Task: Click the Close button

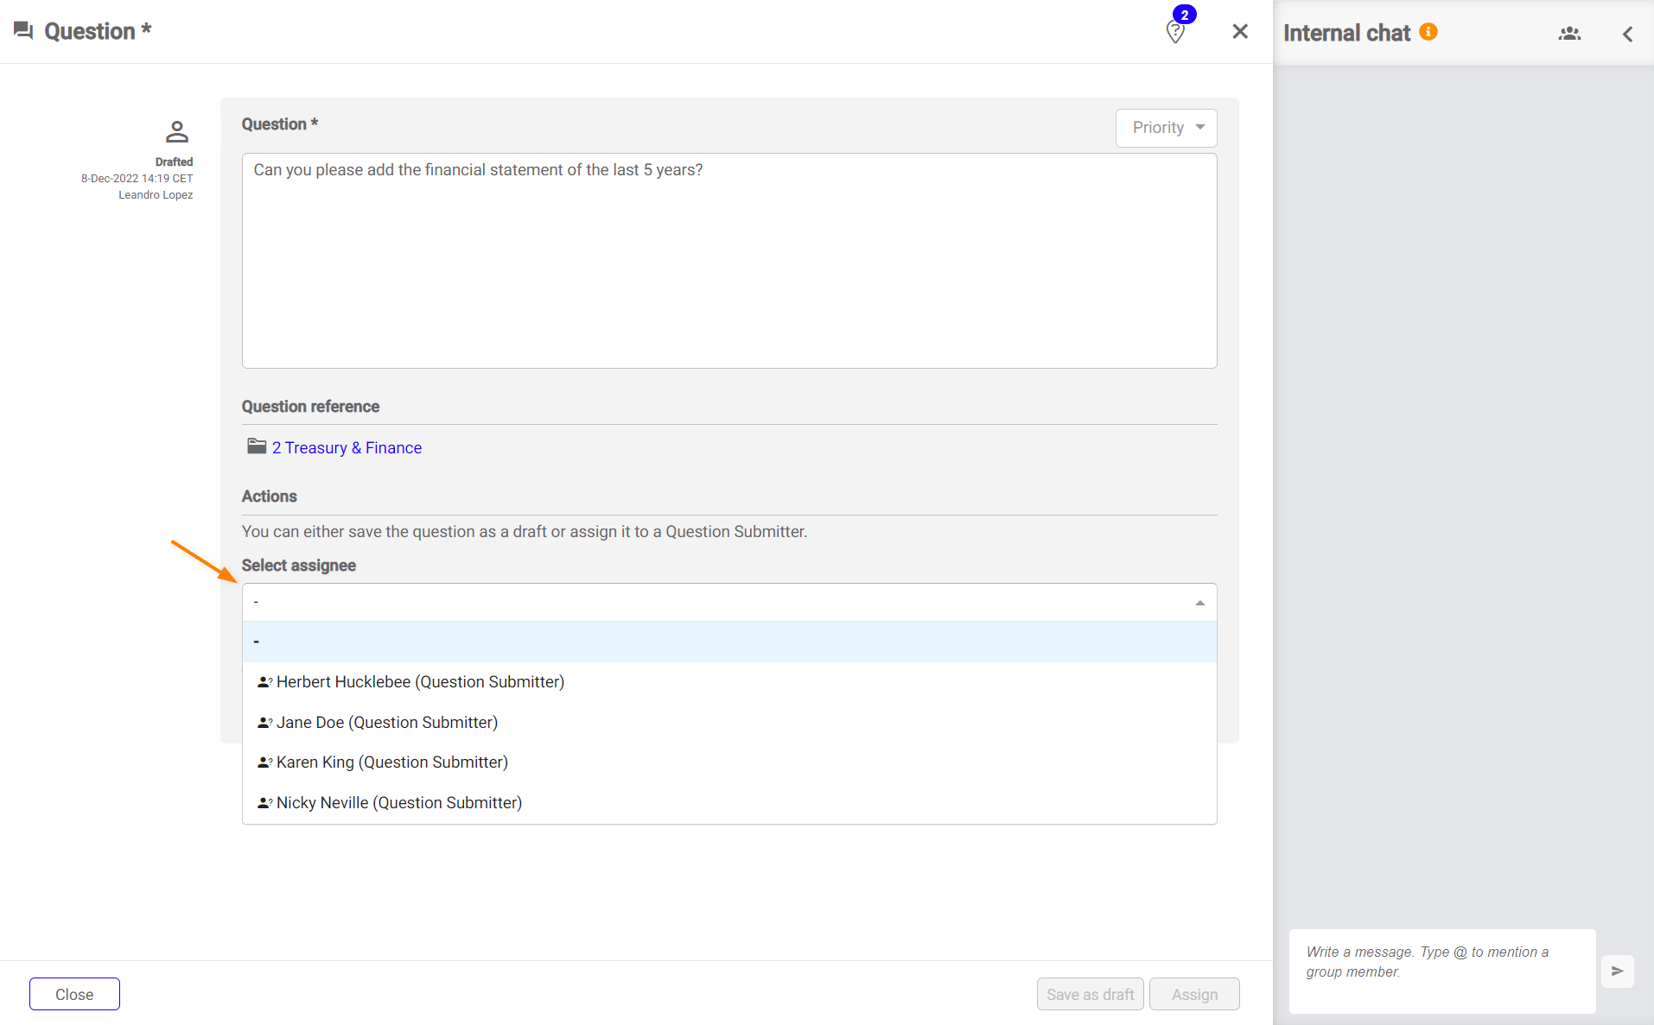Action: [x=74, y=994]
